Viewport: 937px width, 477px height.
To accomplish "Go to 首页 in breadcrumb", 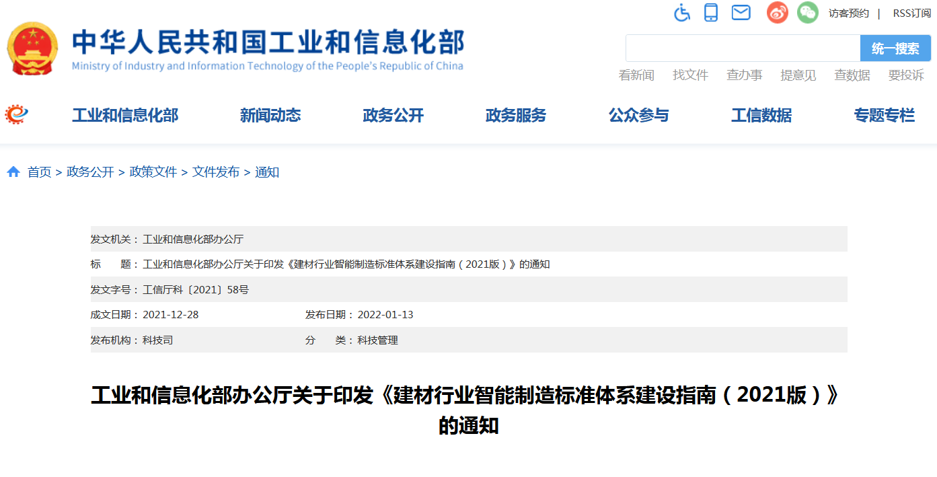I will tap(39, 172).
